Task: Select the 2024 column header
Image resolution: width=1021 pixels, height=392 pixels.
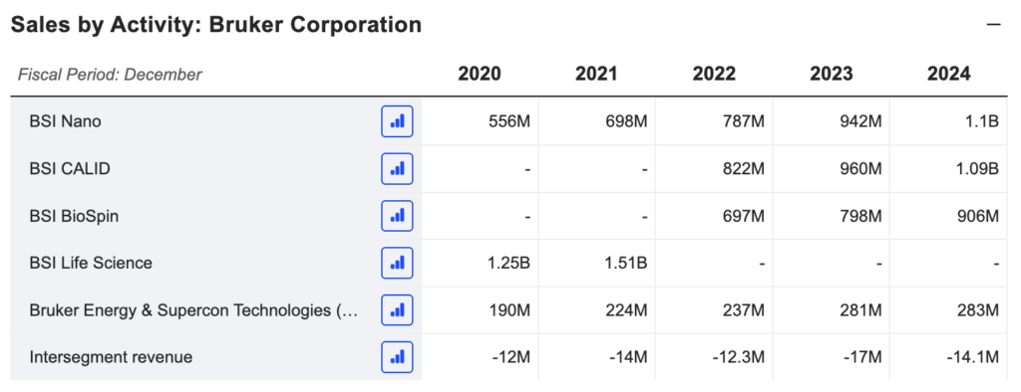Action: coord(948,74)
